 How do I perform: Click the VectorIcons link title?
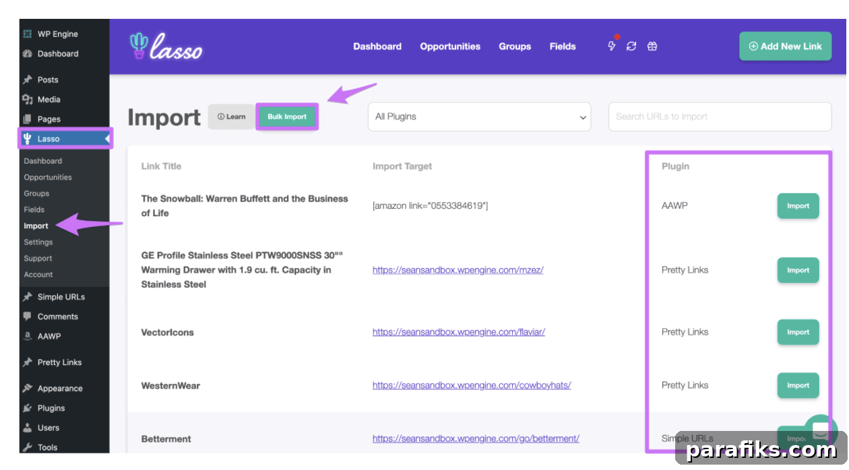coord(167,332)
